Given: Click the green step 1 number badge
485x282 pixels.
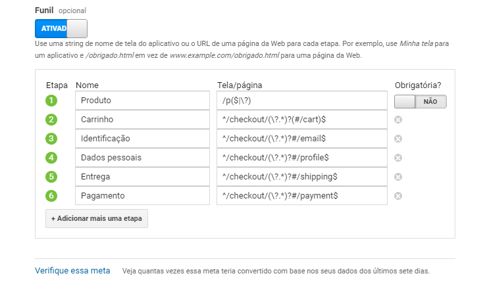Looking at the screenshot, I should pyautogui.click(x=52, y=101).
